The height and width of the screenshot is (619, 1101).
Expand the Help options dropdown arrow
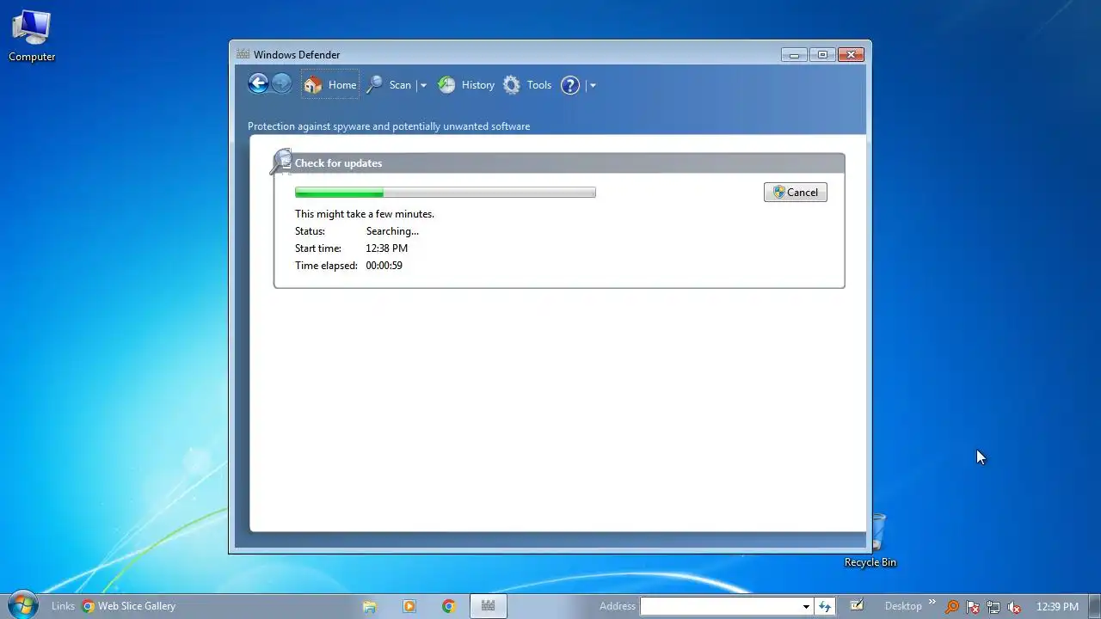click(x=593, y=85)
